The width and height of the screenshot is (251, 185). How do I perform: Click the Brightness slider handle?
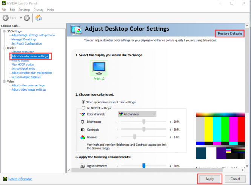pos(144,122)
